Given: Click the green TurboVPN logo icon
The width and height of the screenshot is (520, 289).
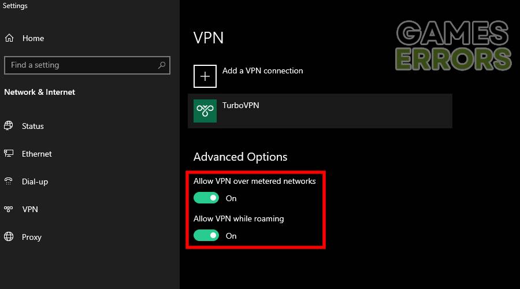Looking at the screenshot, I should 205,111.
